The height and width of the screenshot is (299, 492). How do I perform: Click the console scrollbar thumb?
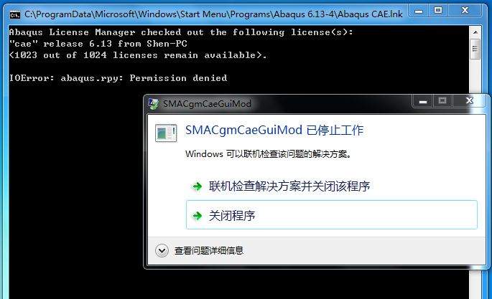475,49
